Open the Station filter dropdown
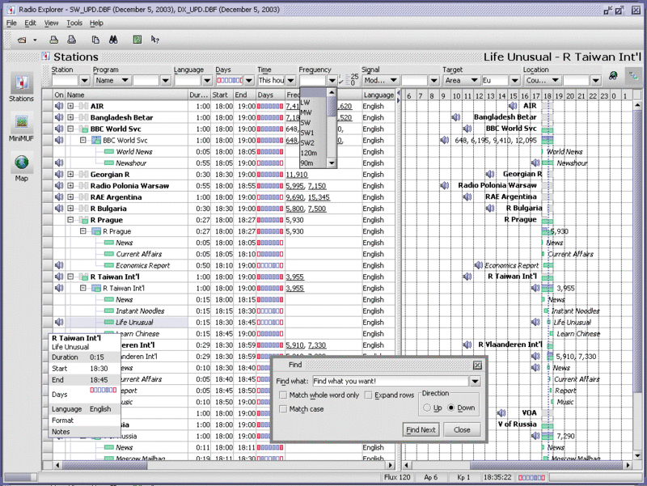Screen dimensions: 647x486 click(x=85, y=80)
